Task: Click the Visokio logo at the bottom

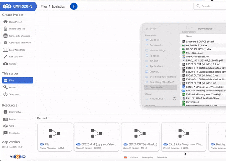Action: point(18,156)
